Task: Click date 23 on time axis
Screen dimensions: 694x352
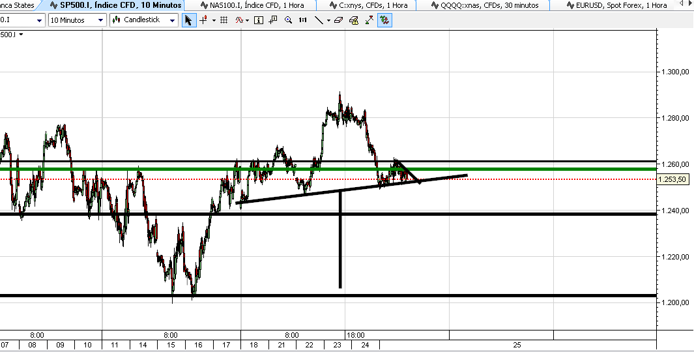Action: point(338,345)
